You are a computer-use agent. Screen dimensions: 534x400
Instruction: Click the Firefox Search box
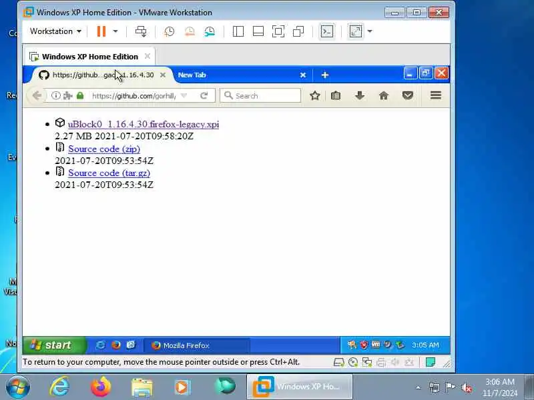pos(260,95)
